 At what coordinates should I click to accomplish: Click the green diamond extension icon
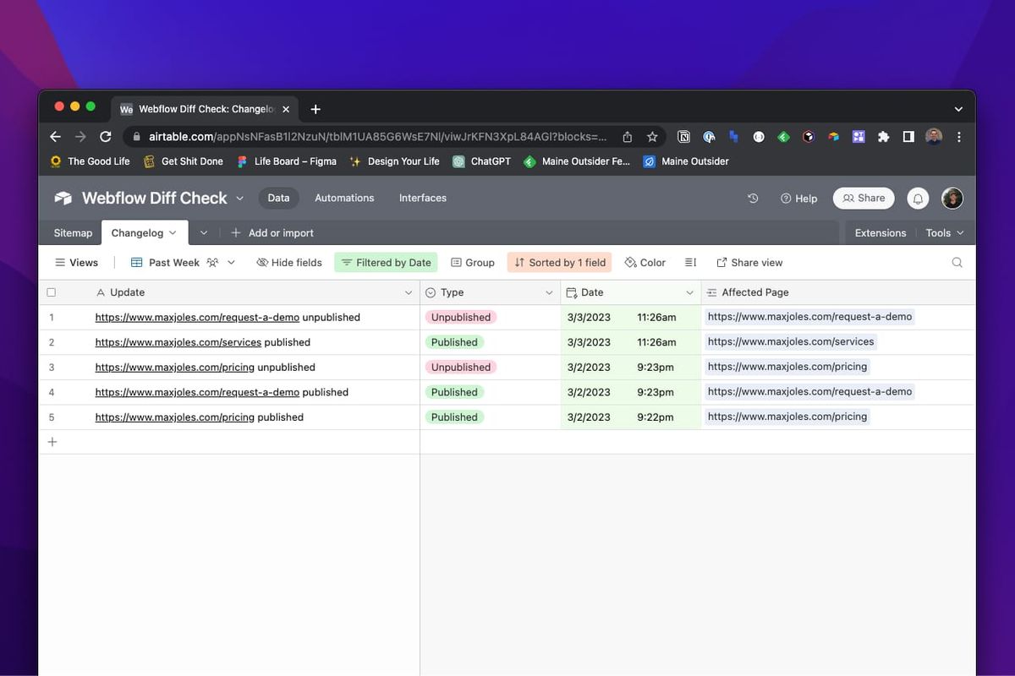(784, 137)
